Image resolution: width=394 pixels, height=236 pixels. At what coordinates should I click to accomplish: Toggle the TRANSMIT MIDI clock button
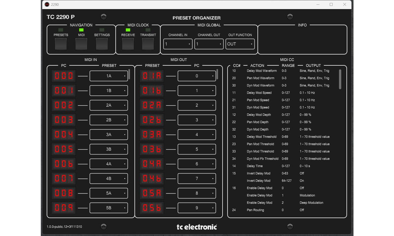coord(148,44)
